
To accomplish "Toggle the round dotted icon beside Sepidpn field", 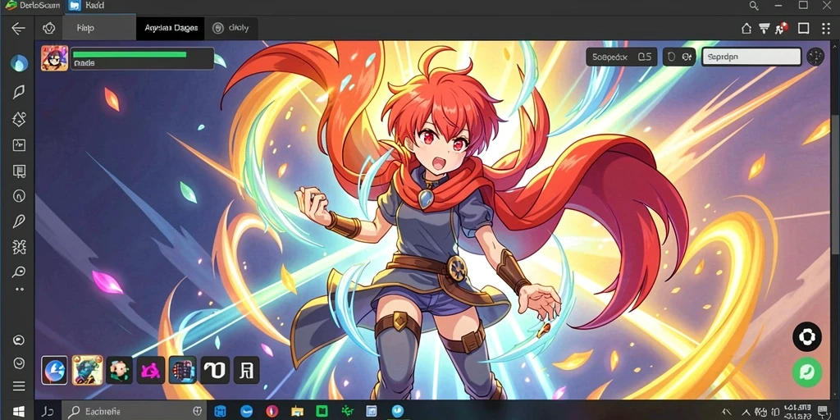I will [815, 57].
